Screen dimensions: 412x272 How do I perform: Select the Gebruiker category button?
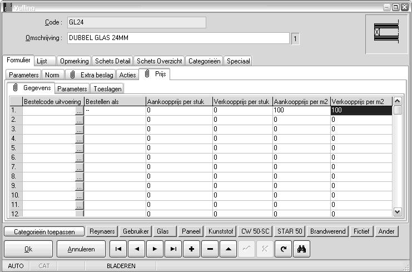coord(136,231)
